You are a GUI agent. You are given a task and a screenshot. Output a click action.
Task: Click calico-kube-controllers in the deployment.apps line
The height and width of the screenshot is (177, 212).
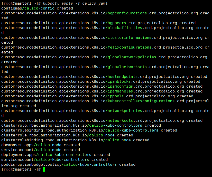pos(65,155)
